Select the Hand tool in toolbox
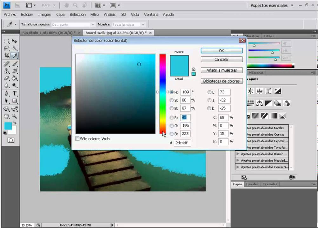The image size is (318, 228). coord(6,116)
